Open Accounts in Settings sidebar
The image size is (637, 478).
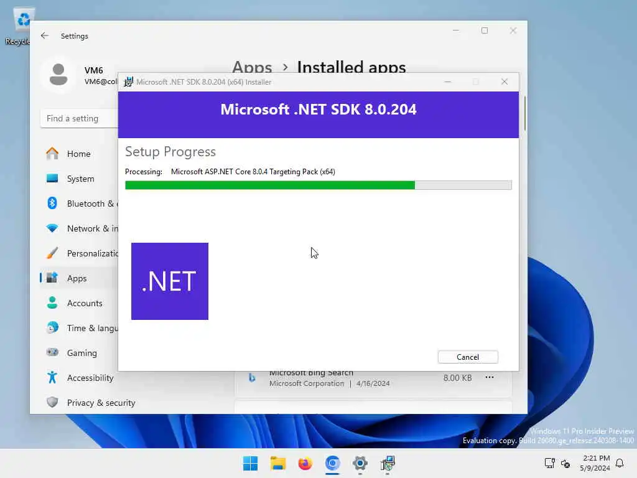click(80, 303)
